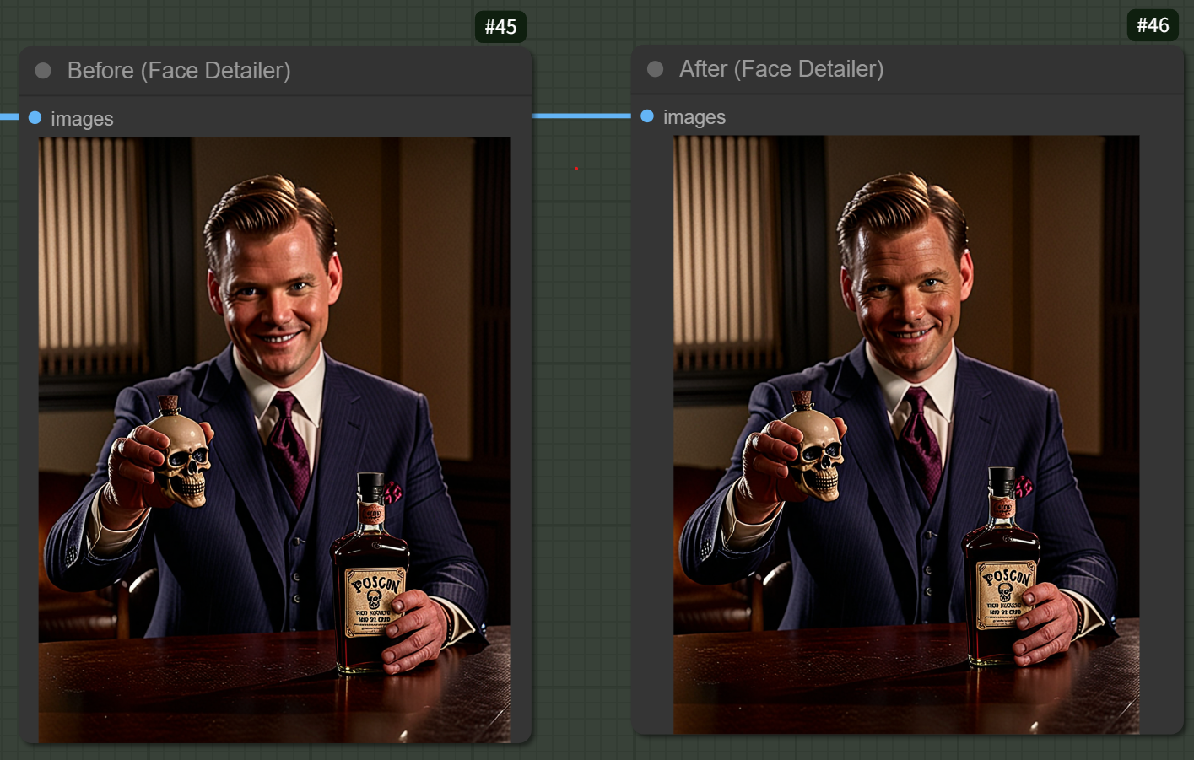
Task: Click the "images" label in Before node
Action: click(x=82, y=119)
